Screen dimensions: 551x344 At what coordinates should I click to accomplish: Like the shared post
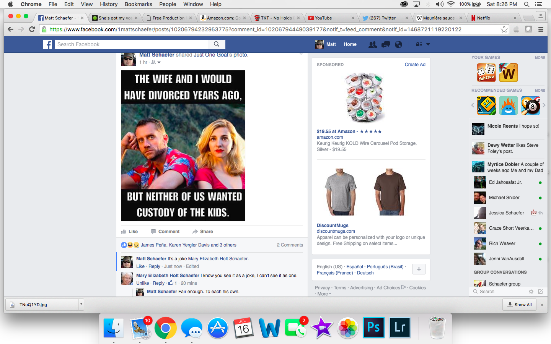(x=129, y=232)
